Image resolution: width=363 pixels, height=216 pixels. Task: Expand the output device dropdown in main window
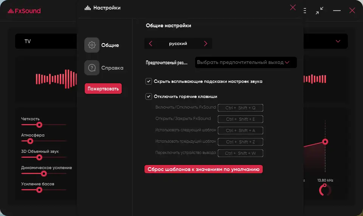point(338,41)
